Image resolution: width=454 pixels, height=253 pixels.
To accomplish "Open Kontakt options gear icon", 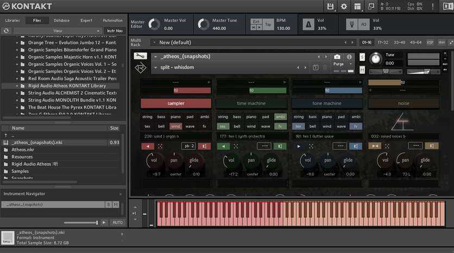I will pos(344,7).
